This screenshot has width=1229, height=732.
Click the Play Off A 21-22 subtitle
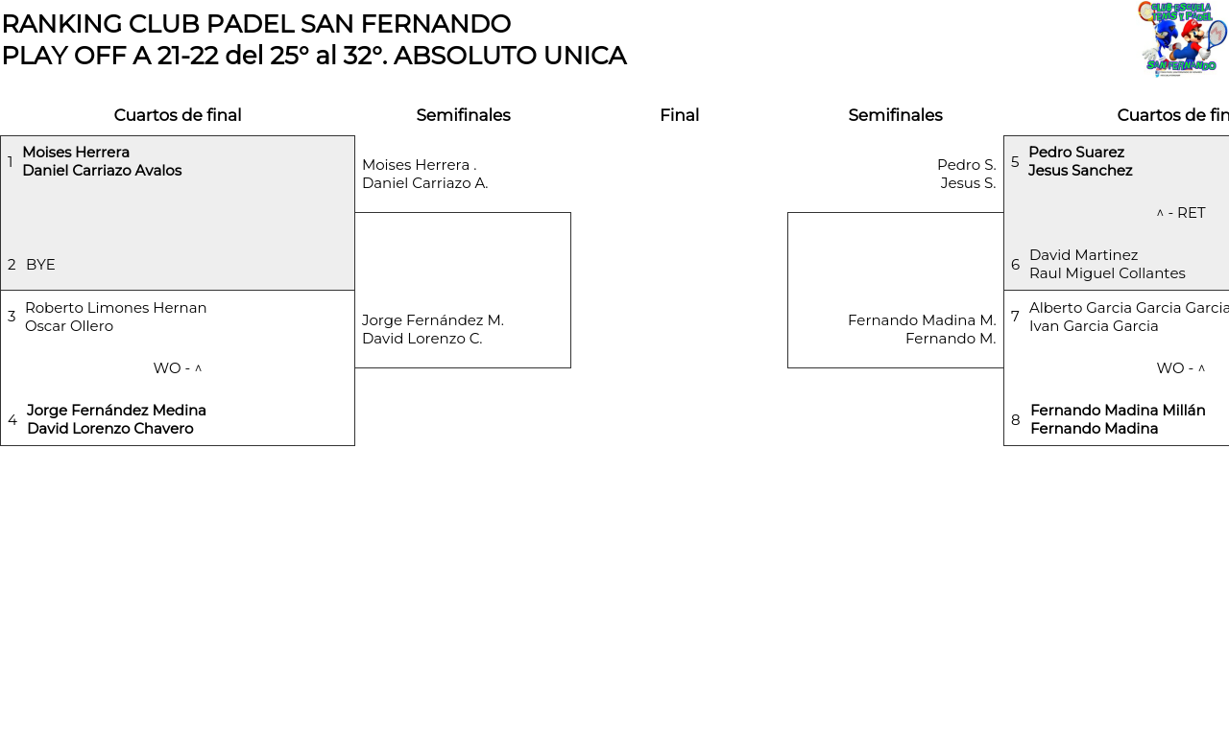point(314,56)
